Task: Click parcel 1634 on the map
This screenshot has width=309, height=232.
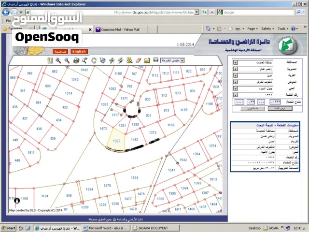Action: pyautogui.click(x=135, y=178)
